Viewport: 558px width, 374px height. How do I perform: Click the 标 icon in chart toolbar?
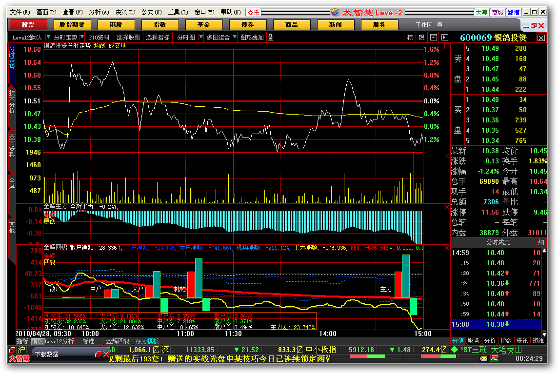click(x=410, y=38)
